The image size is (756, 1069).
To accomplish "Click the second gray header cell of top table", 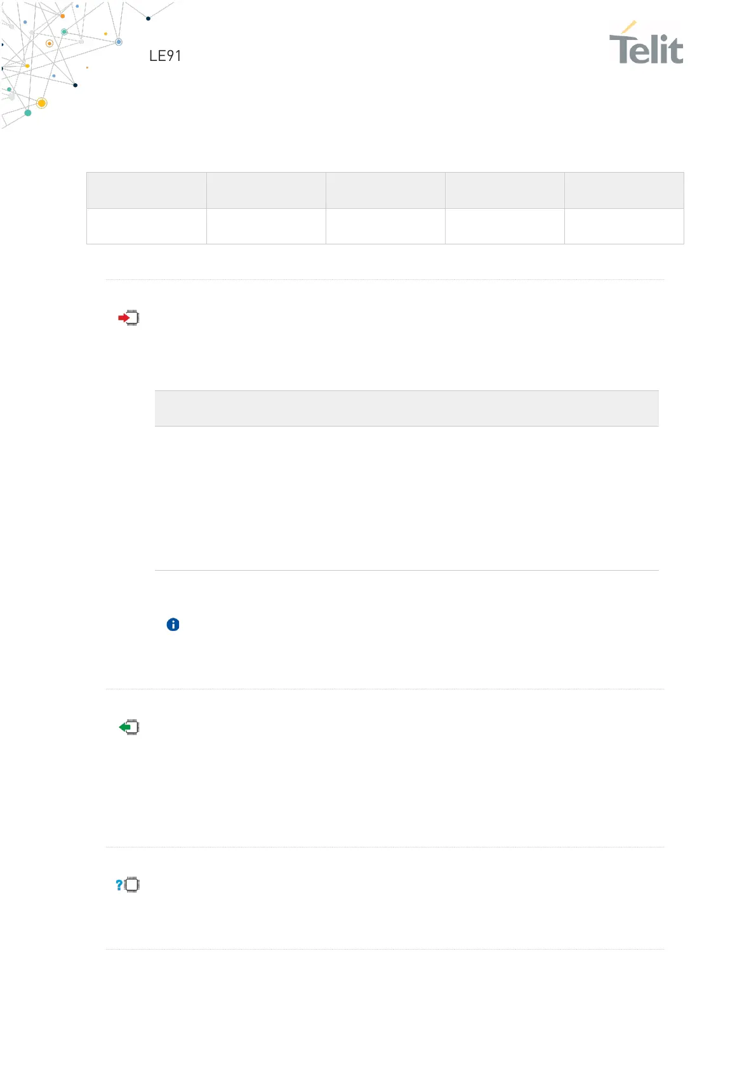I will pos(266,190).
